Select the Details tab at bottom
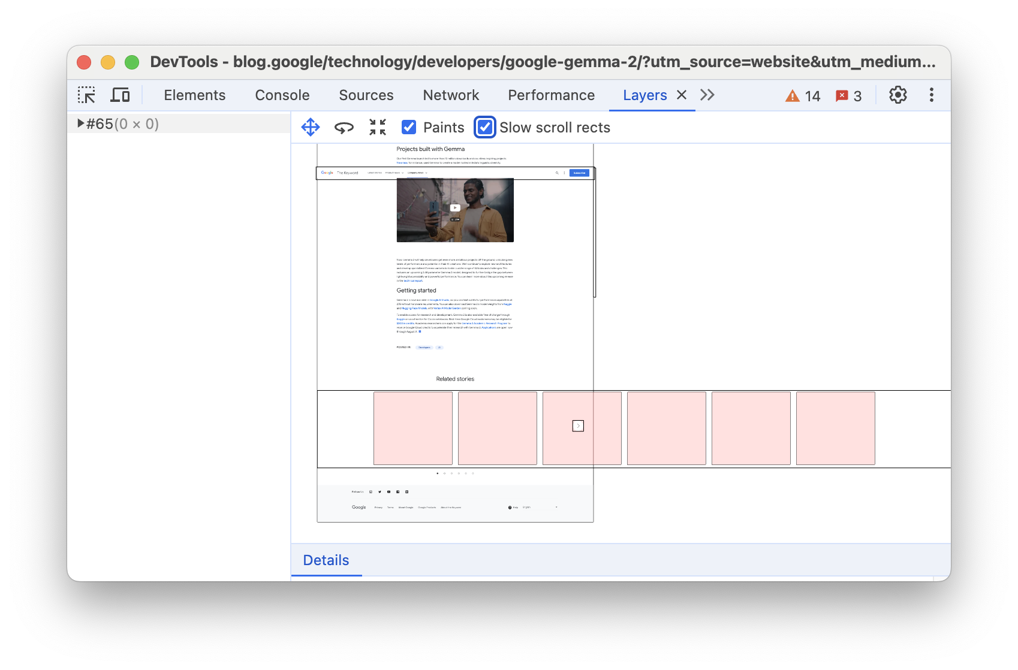Image resolution: width=1018 pixels, height=670 pixels. tap(326, 560)
